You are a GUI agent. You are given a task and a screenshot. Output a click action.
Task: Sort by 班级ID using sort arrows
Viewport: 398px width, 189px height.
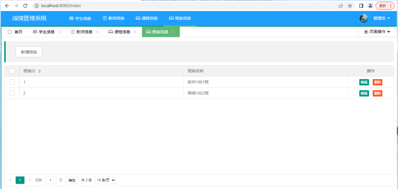pyautogui.click(x=40, y=71)
